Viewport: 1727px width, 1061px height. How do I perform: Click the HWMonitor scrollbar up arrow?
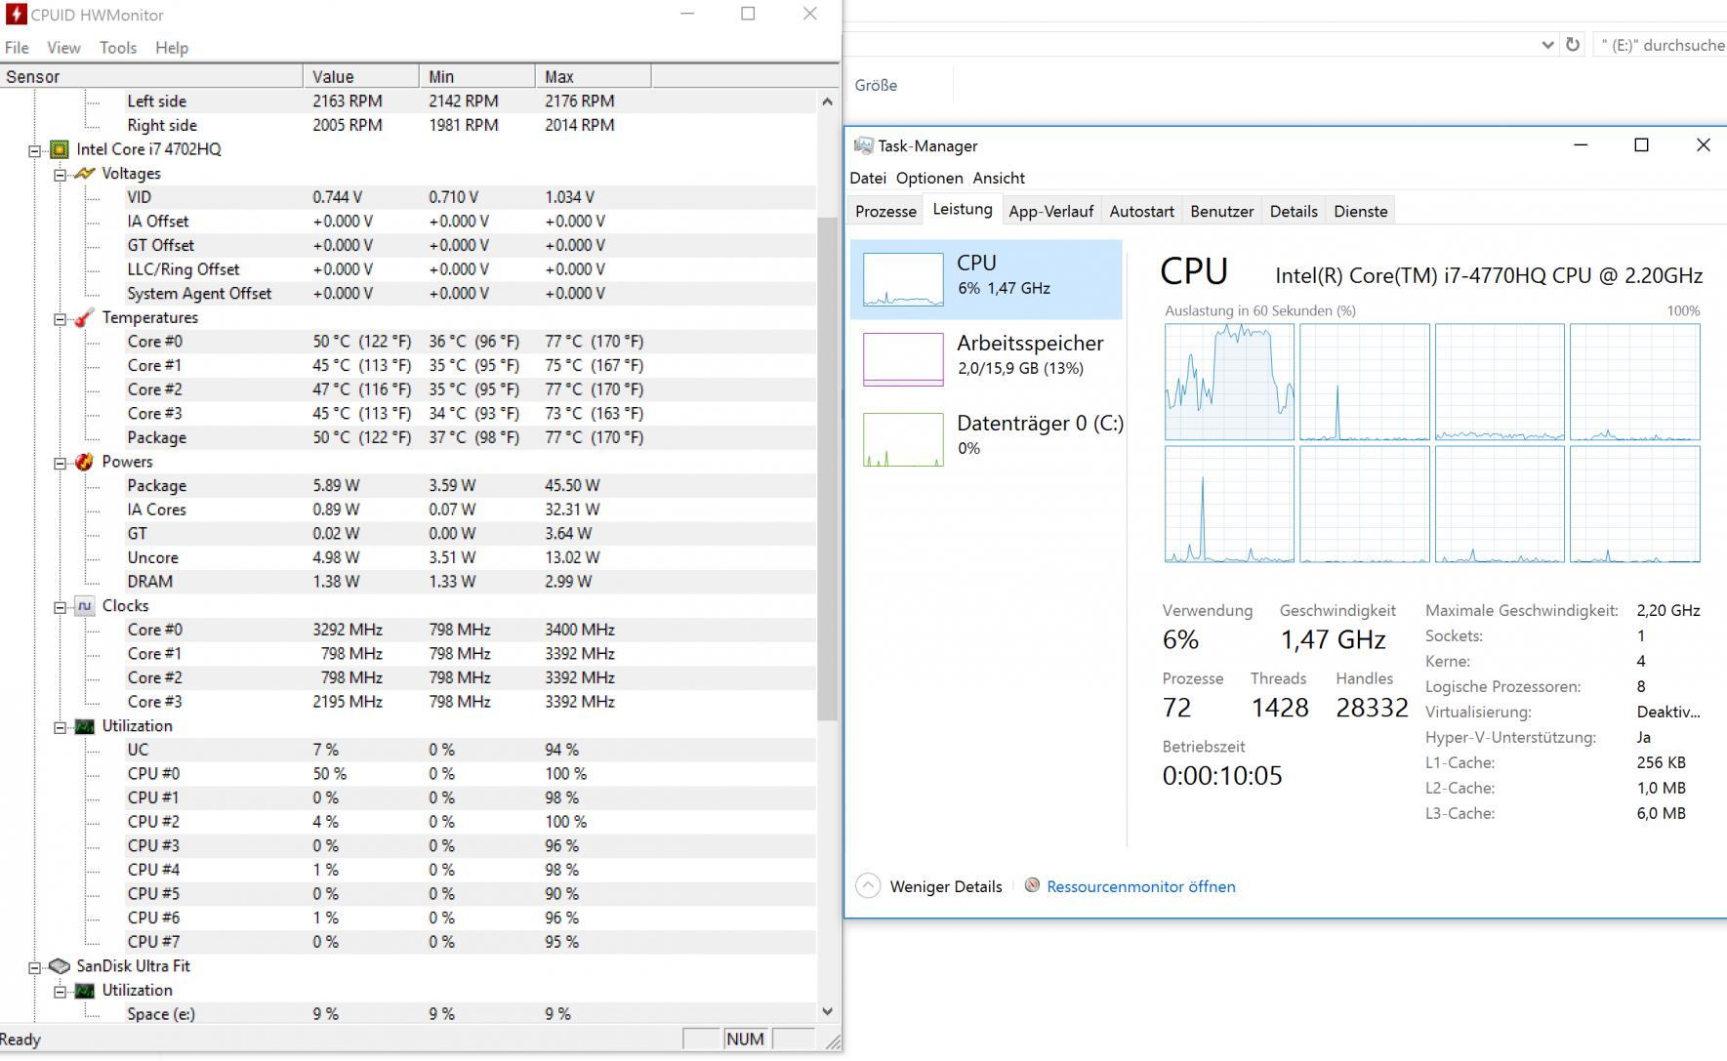coord(827,102)
